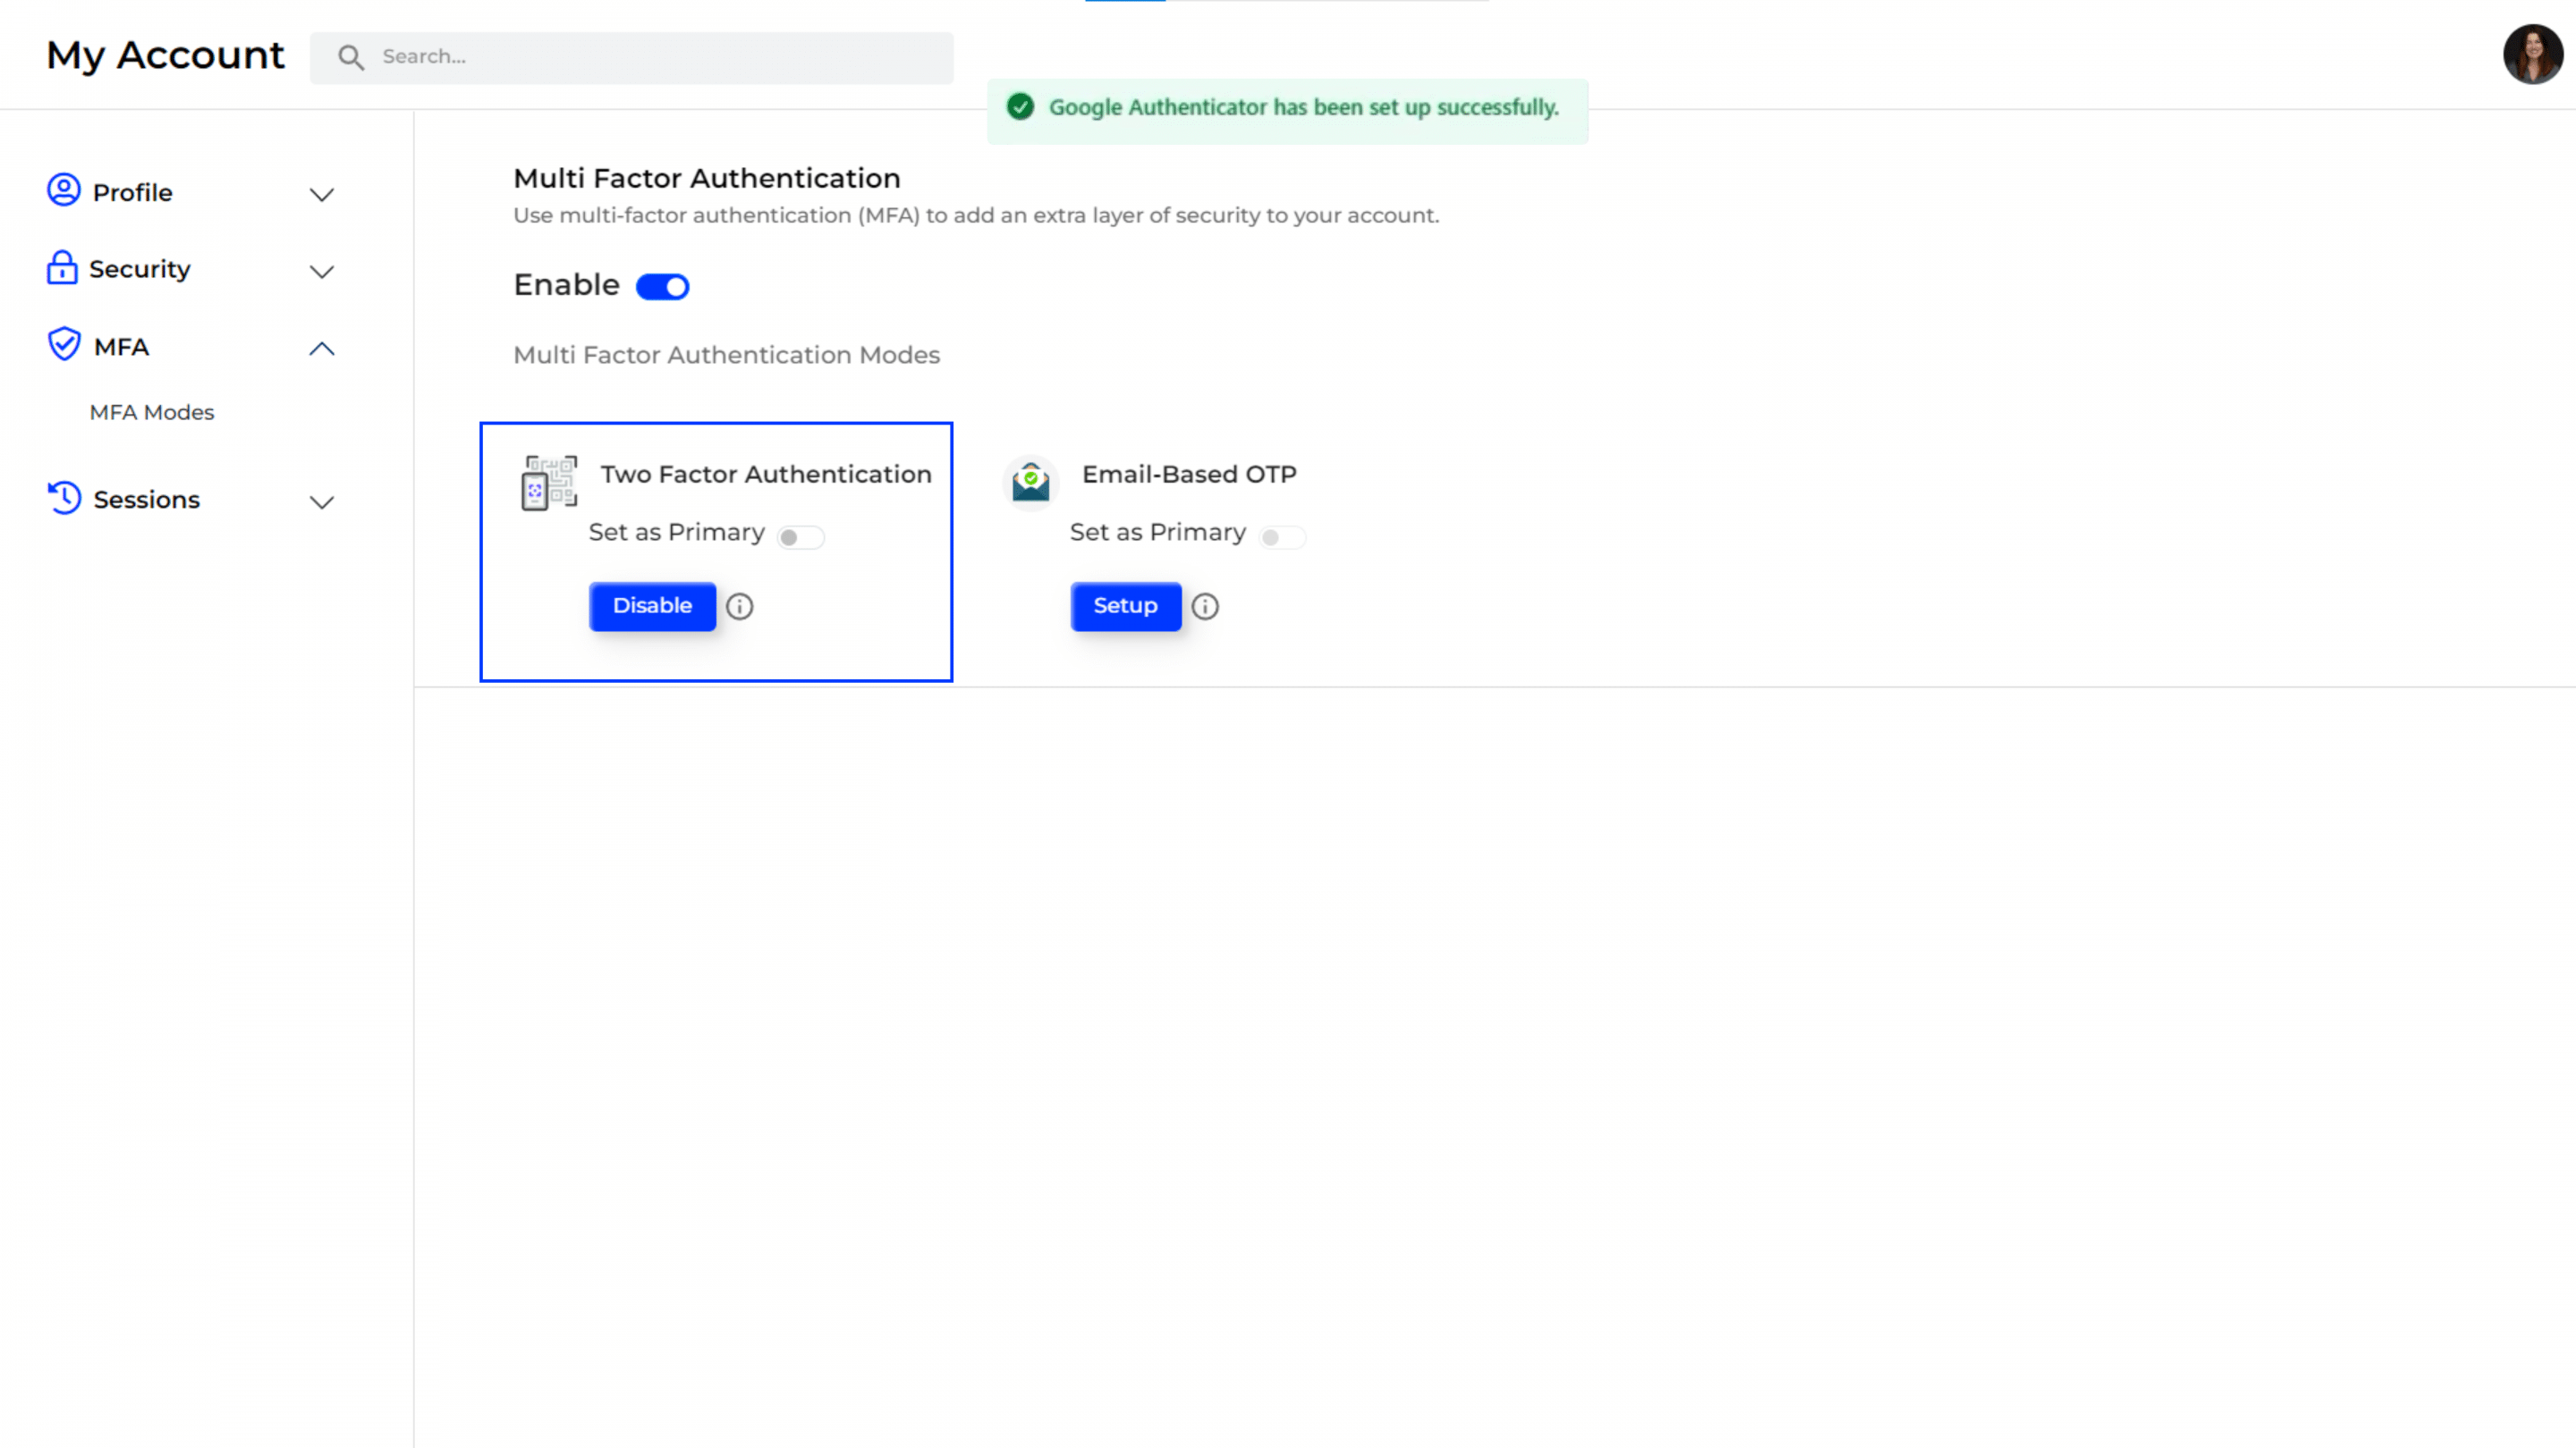Click the My Account title
This screenshot has width=2576, height=1448.
(165, 55)
